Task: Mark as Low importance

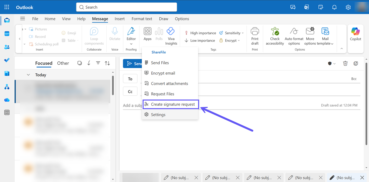Action: click(200, 41)
